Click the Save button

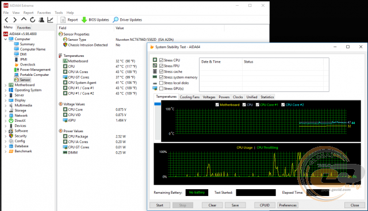(235, 205)
